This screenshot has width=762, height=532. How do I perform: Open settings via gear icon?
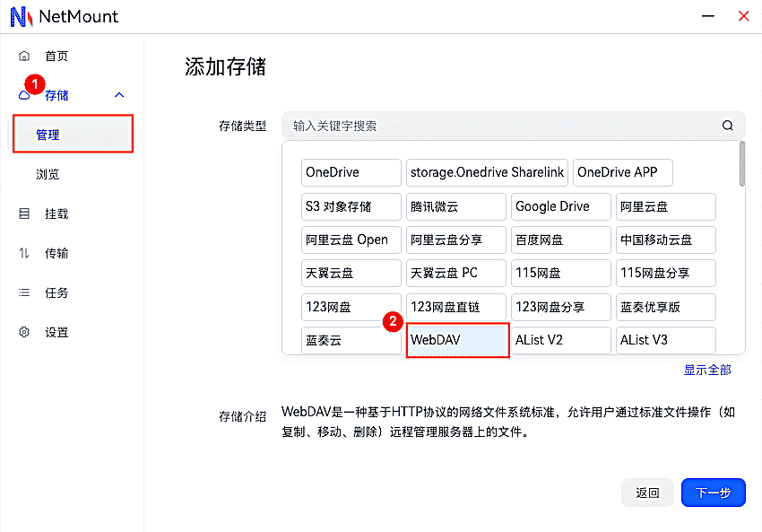tap(24, 332)
